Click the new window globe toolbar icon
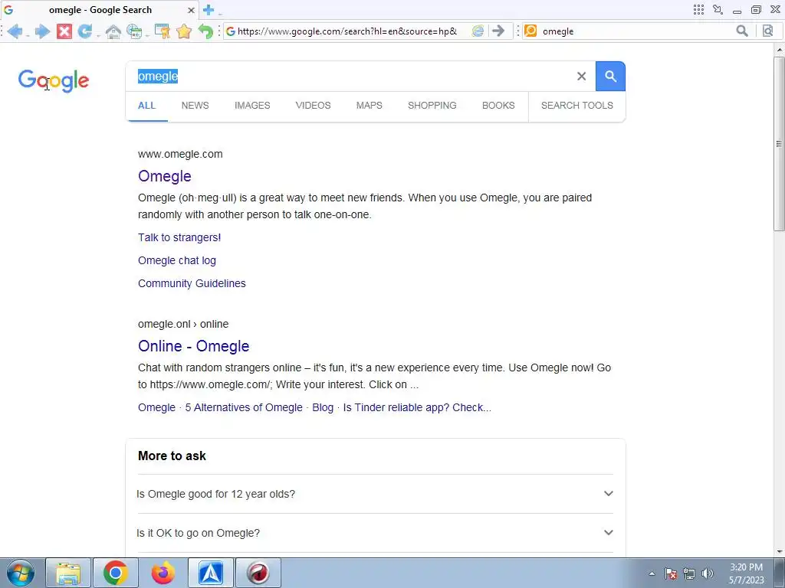 tap(134, 31)
